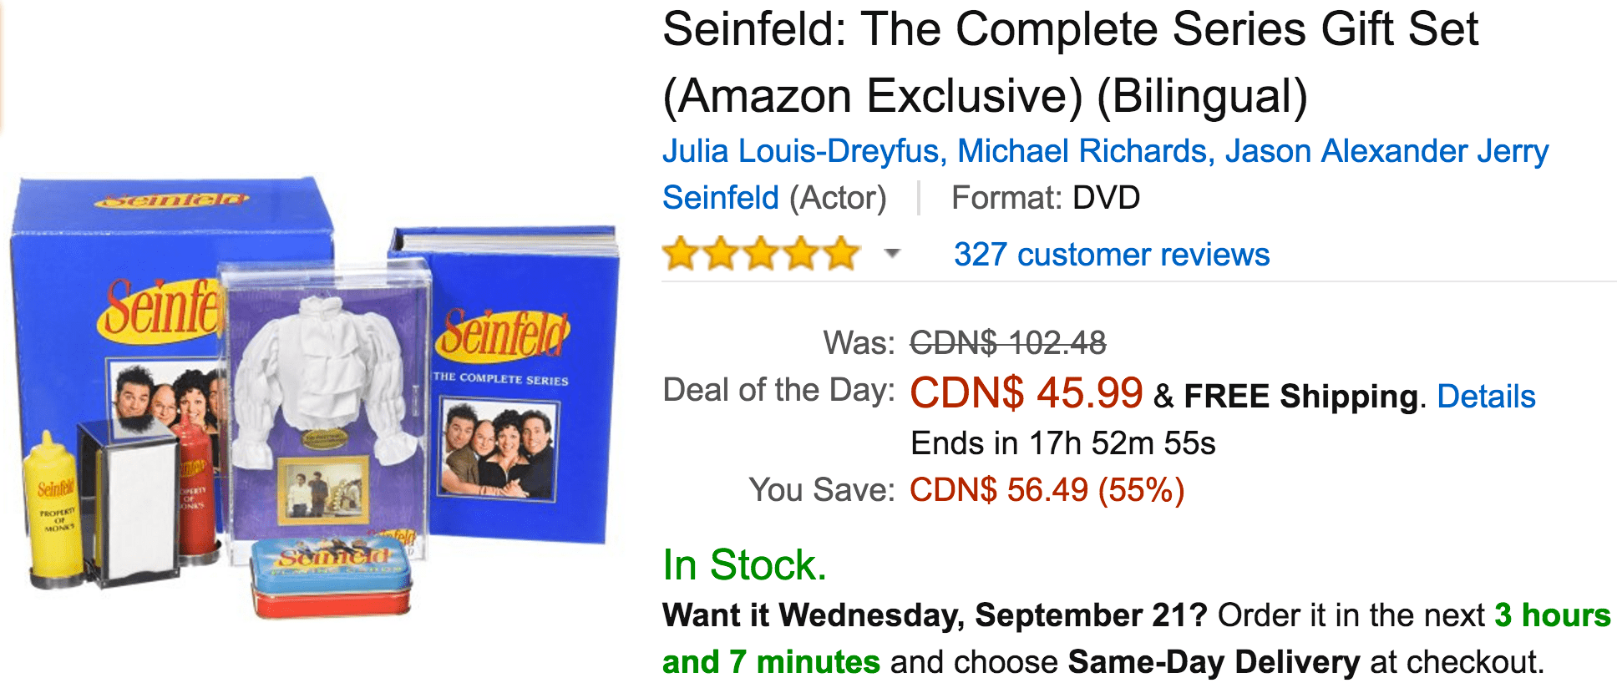1617x683 pixels.
Task: Click the shipping Details link
Action: (x=1486, y=396)
